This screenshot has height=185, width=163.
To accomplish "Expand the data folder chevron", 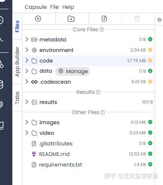I will pyautogui.click(x=27, y=71).
